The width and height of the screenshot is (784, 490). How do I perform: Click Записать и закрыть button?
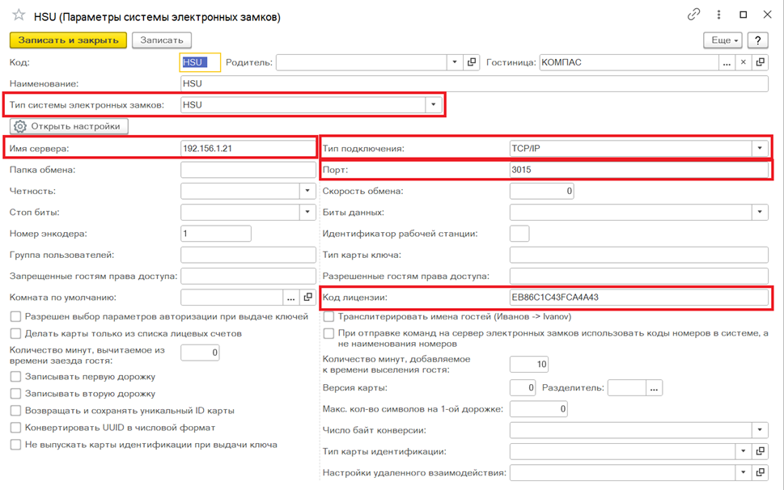click(x=68, y=40)
